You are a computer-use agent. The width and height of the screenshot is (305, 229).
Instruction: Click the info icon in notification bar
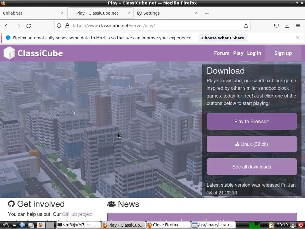pos(8,38)
